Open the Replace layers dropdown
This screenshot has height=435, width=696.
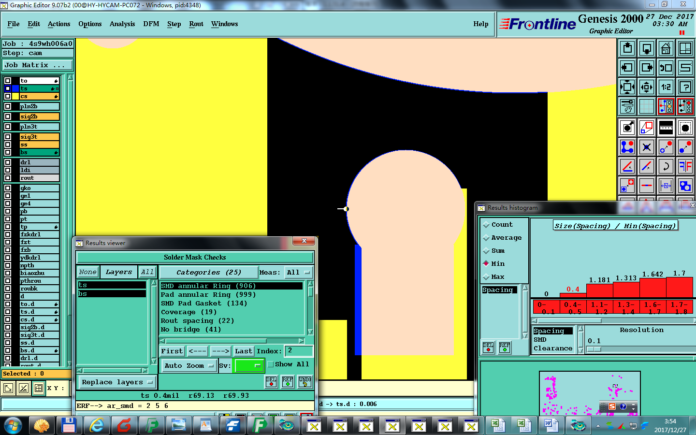click(117, 382)
